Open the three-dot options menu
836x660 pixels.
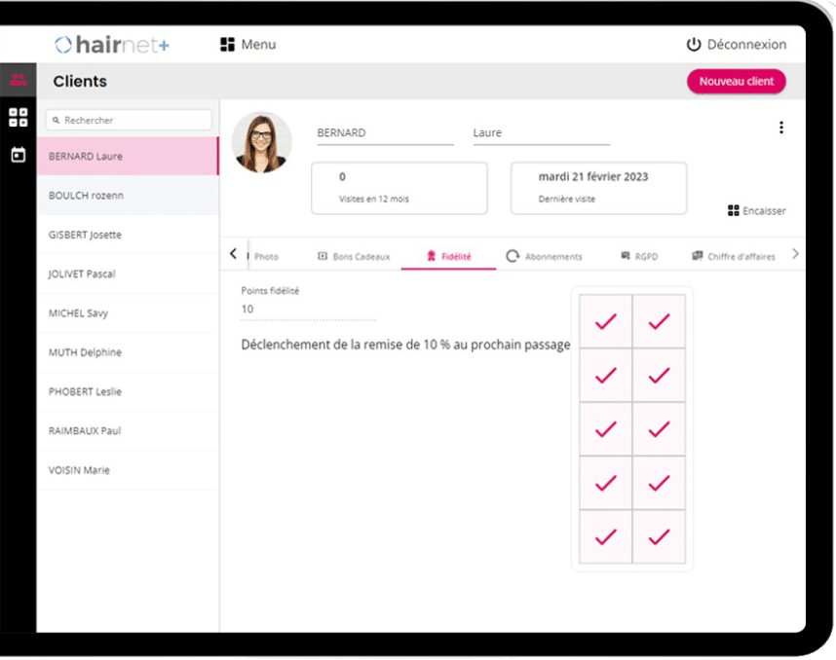(780, 128)
